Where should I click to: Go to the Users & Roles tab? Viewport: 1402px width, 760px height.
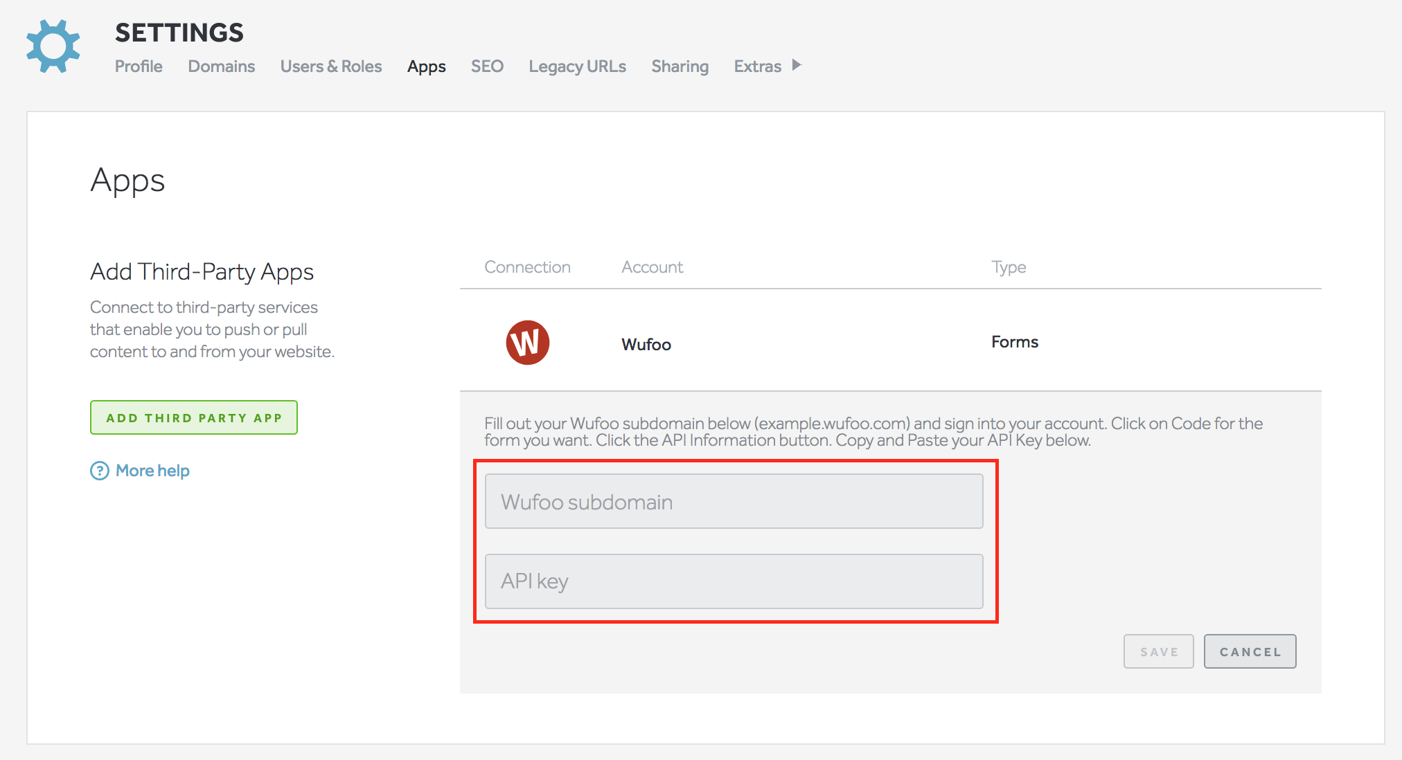tap(330, 66)
